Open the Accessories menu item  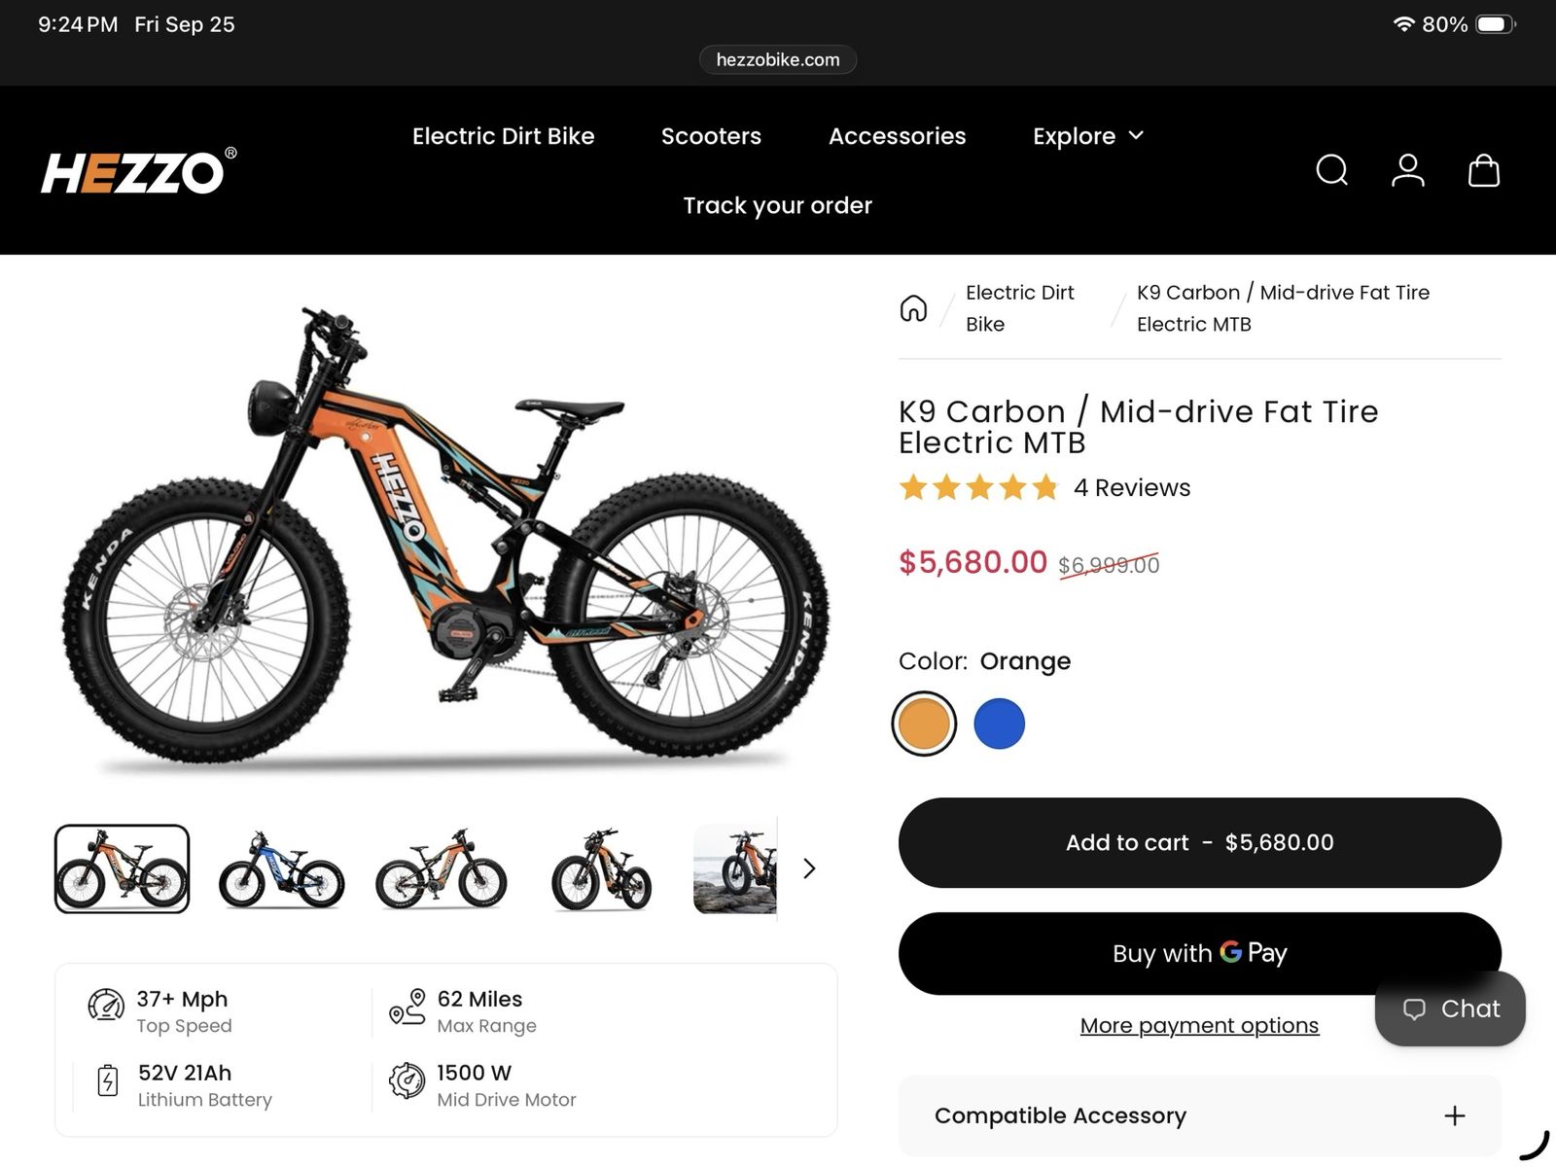[897, 136]
